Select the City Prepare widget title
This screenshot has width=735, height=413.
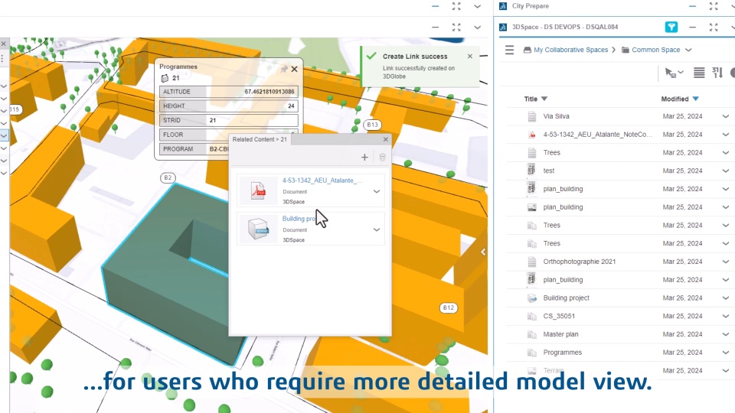tap(530, 6)
